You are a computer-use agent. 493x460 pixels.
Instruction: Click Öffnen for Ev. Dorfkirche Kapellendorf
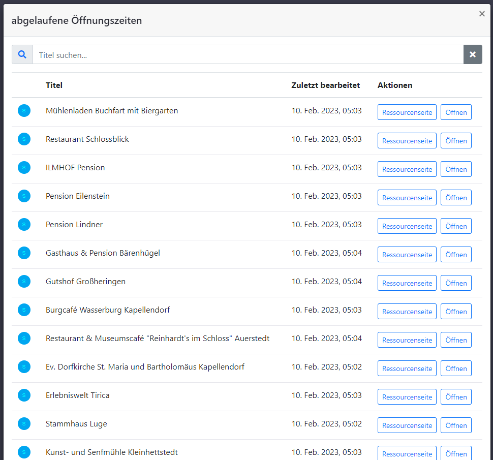pyautogui.click(x=456, y=368)
